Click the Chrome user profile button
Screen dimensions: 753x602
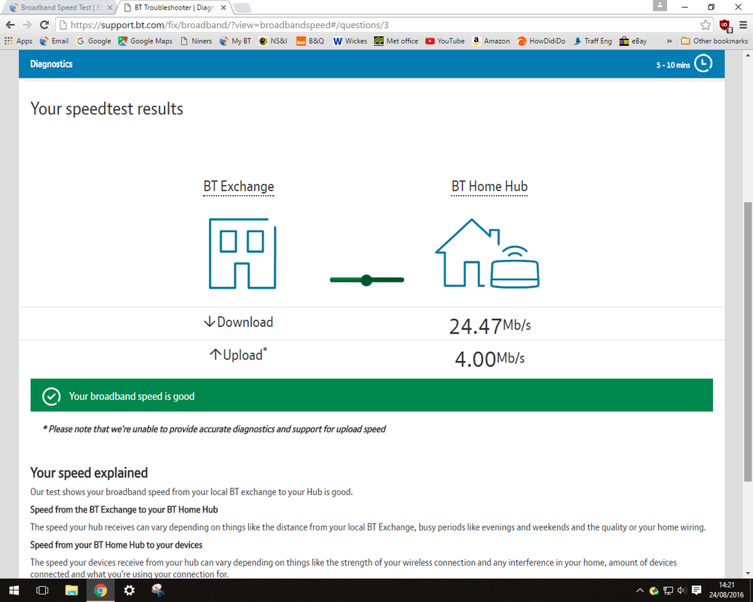pyautogui.click(x=660, y=5)
